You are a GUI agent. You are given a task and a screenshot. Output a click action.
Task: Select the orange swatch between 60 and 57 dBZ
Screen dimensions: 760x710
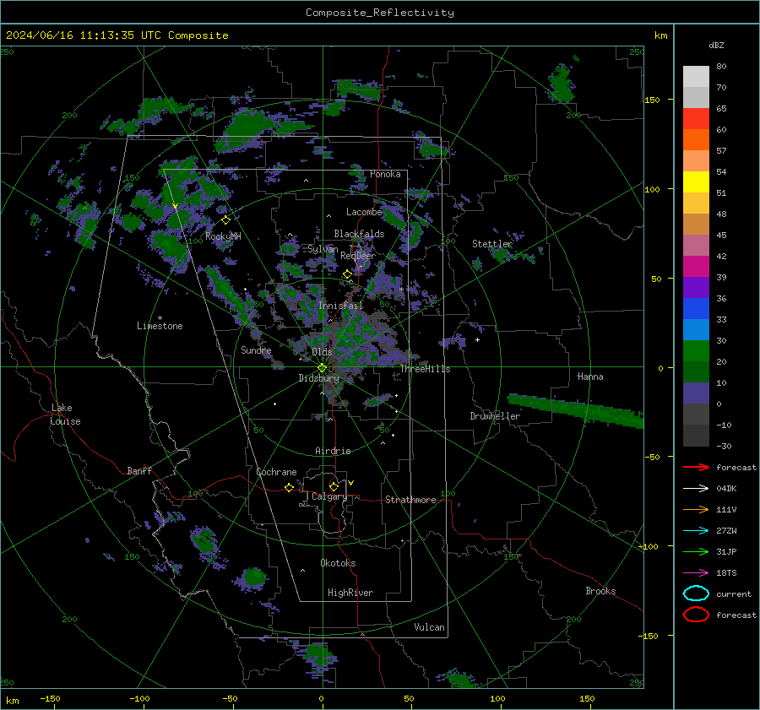tap(696, 140)
